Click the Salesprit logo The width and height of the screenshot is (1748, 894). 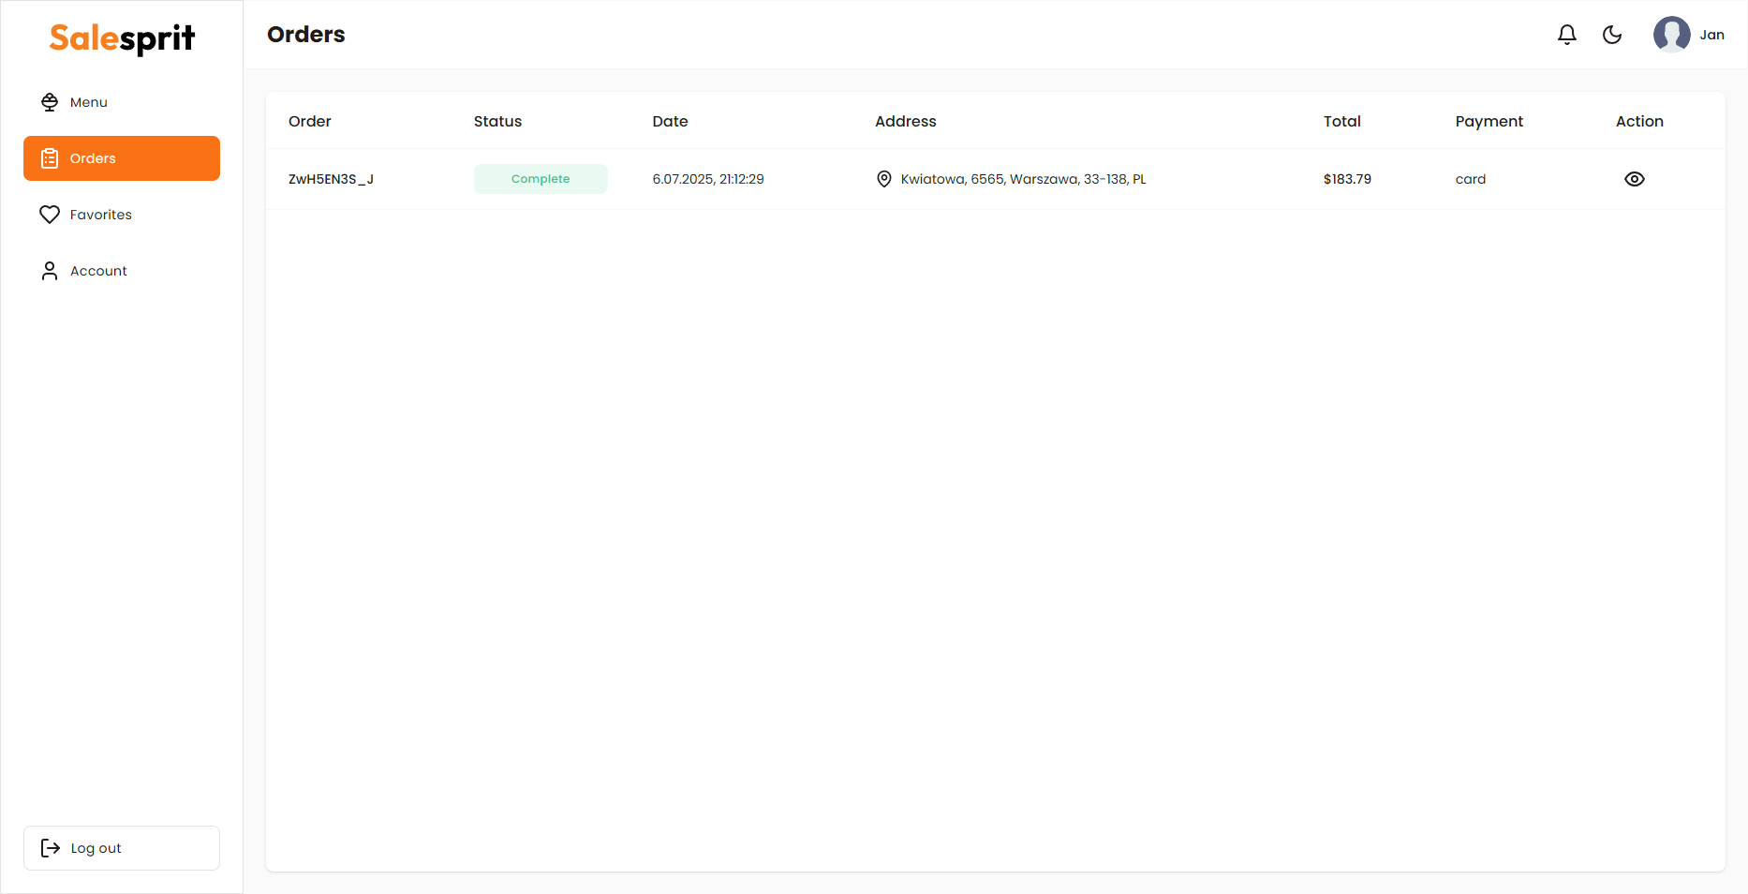pos(122,38)
